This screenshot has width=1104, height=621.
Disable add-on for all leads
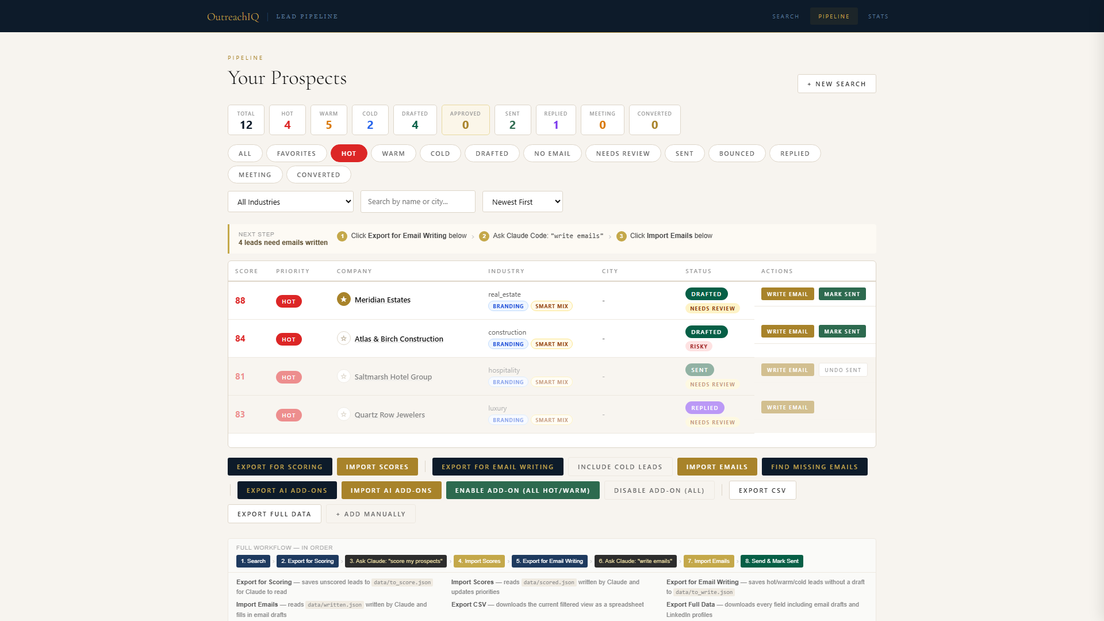click(659, 490)
